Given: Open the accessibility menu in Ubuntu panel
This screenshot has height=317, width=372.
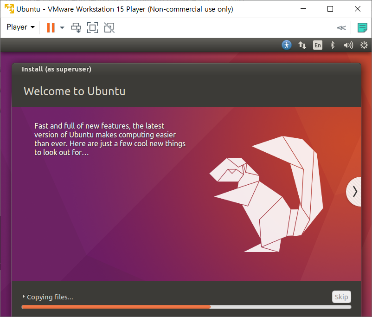Looking at the screenshot, I should click(x=287, y=45).
